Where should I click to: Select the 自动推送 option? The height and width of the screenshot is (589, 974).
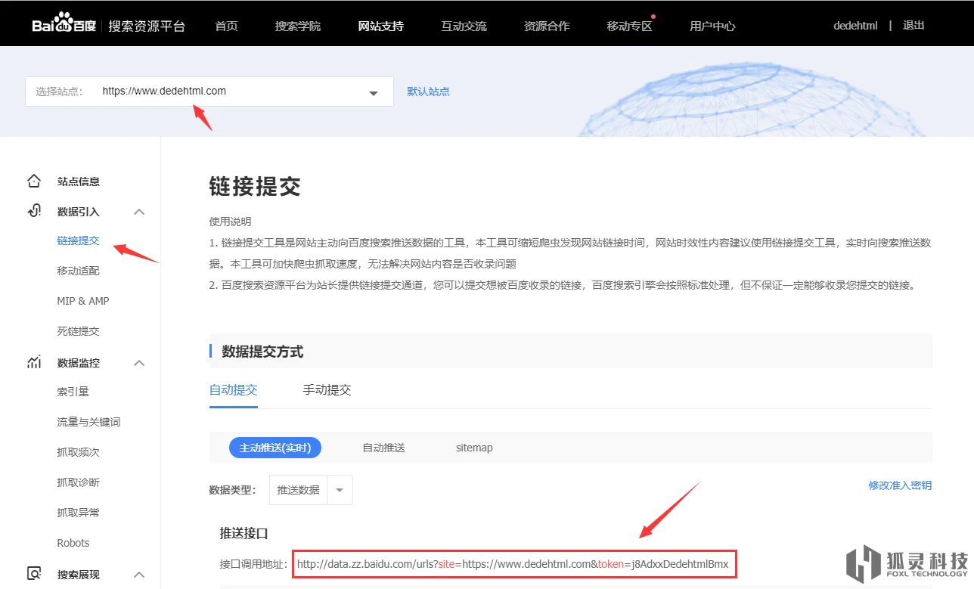pyautogui.click(x=383, y=448)
